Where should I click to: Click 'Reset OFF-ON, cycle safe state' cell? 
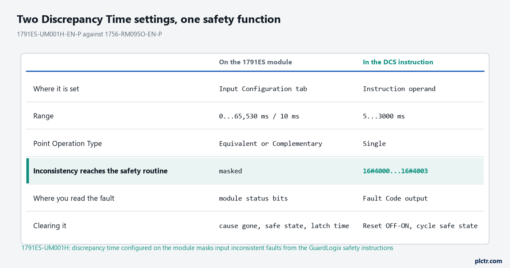420,225
